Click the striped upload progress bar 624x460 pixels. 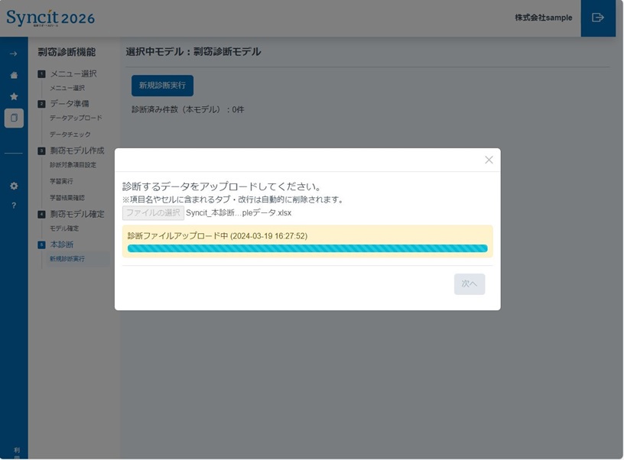point(307,248)
